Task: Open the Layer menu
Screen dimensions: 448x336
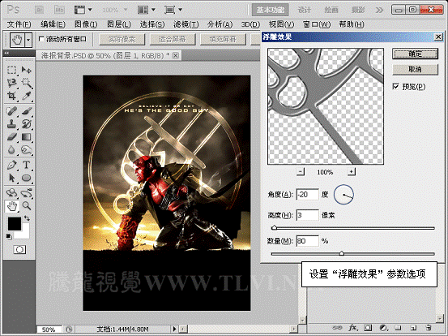Action: (x=119, y=24)
